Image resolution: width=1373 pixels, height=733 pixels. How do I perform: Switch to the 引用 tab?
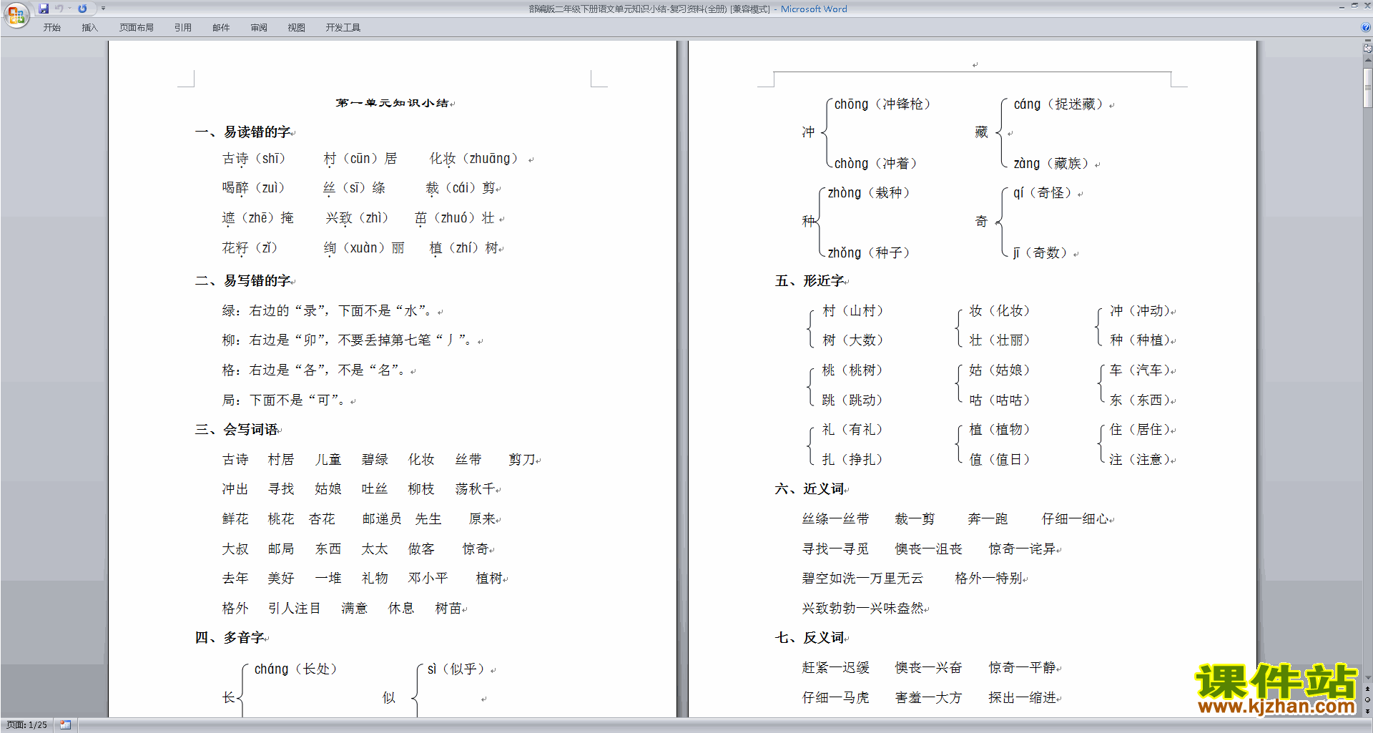point(183,28)
